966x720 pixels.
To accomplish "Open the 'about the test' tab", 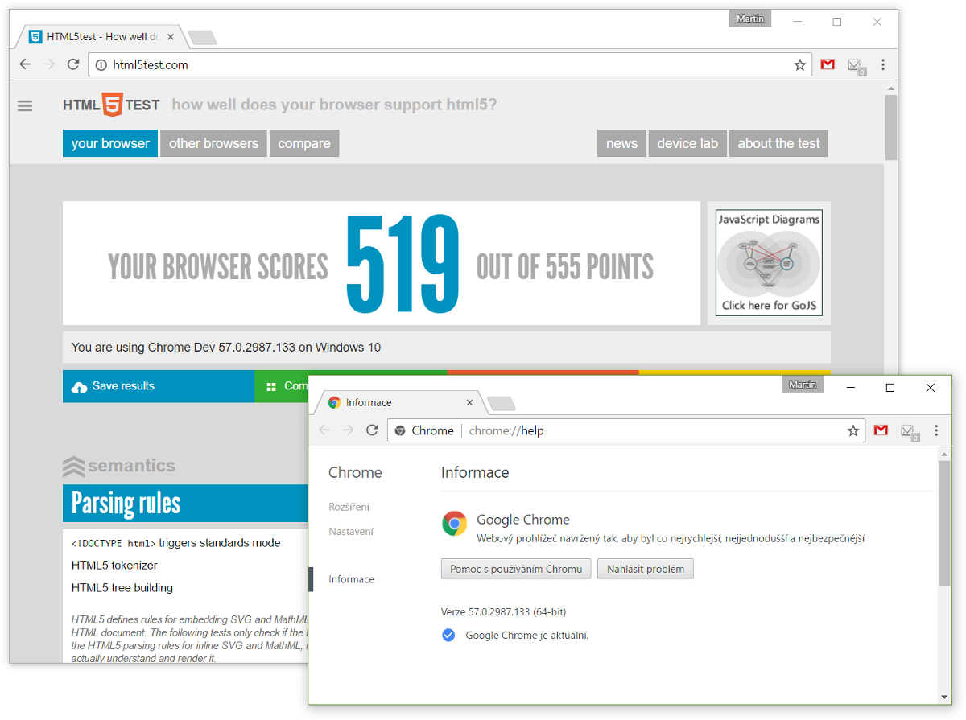I will [778, 143].
